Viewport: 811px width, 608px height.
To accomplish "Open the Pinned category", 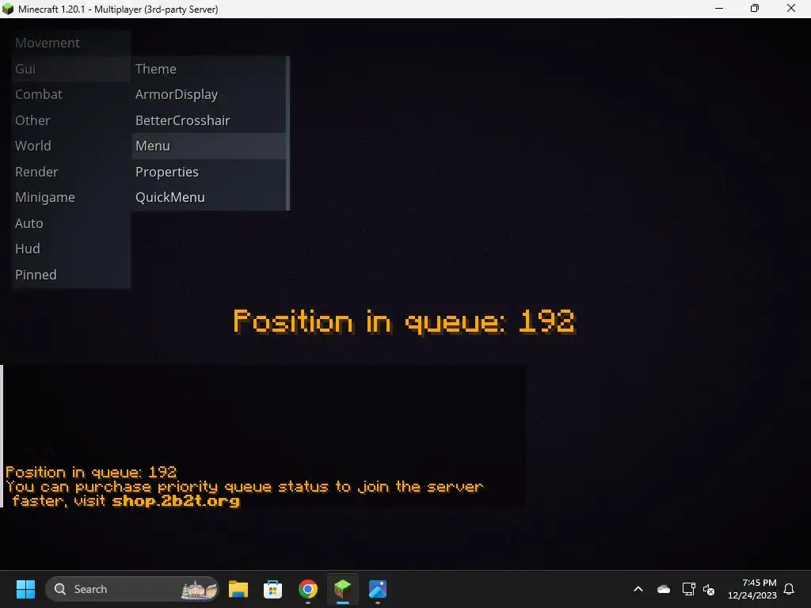I will [x=70, y=275].
